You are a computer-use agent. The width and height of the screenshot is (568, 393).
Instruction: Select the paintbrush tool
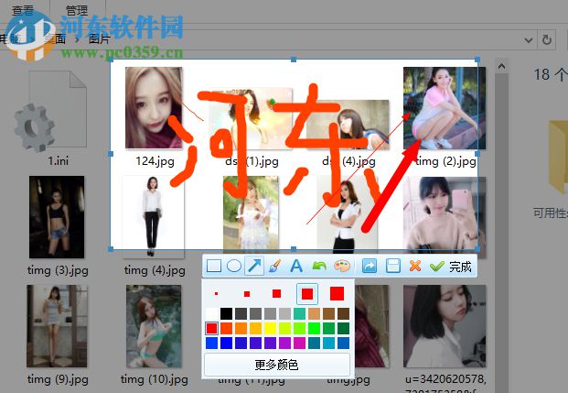click(275, 267)
